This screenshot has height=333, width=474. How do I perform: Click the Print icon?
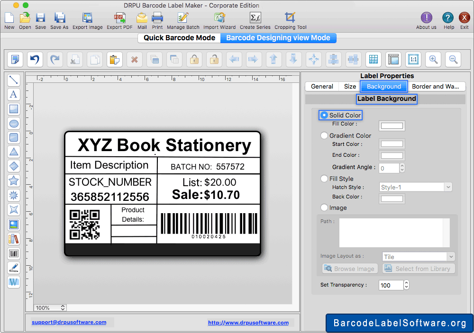point(157,18)
